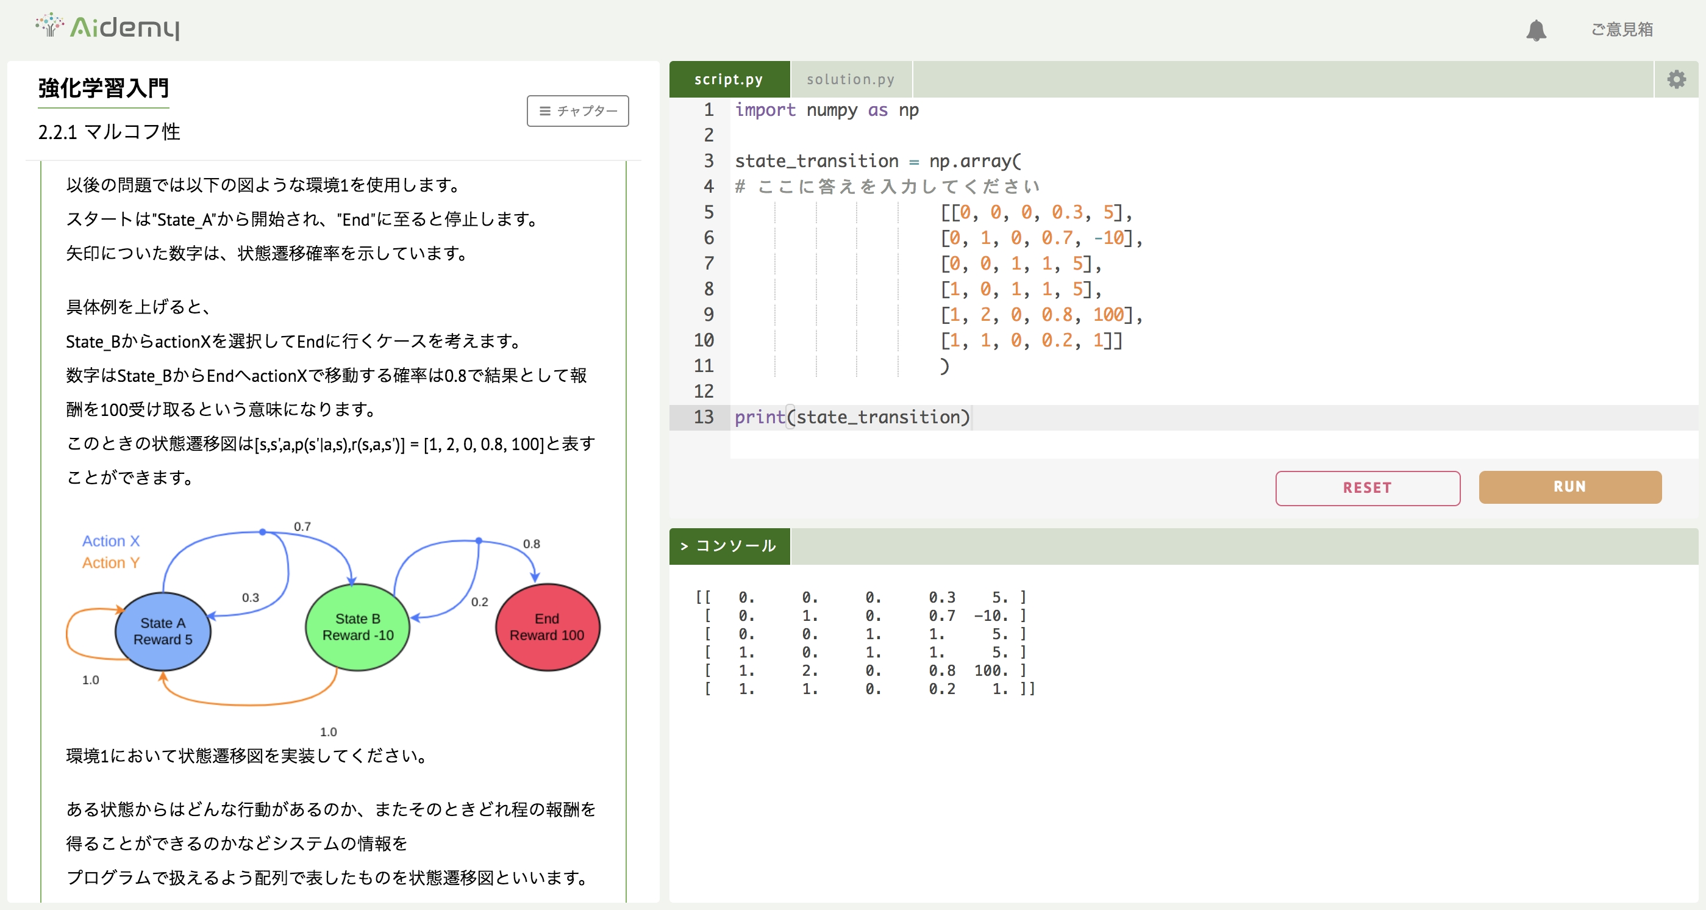Screen dimensions: 1706x910
Task: Click the State B node in diagram
Action: tap(358, 626)
